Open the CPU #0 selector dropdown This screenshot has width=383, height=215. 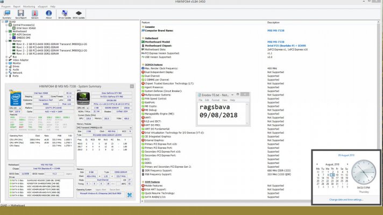pyautogui.click(x=15, y=108)
